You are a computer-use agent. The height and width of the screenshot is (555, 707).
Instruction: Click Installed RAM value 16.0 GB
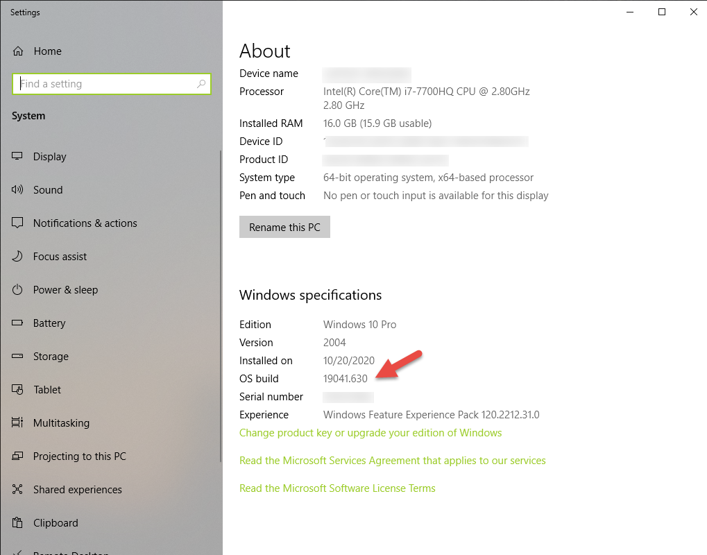[377, 123]
